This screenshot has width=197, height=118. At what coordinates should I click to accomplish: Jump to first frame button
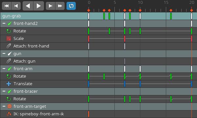(x=7, y=6)
